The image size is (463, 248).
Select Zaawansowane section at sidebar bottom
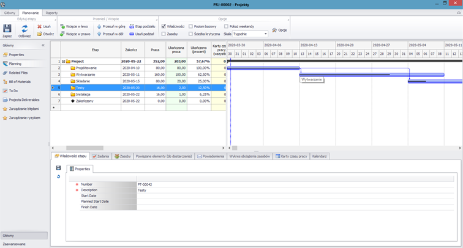(24, 244)
